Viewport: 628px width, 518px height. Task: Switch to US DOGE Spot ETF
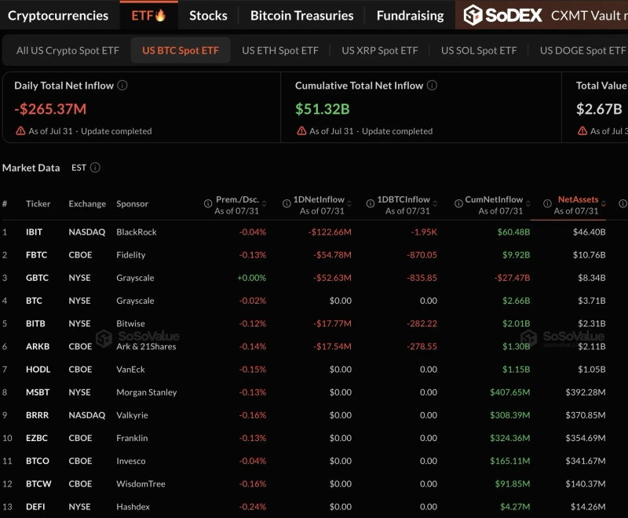(x=582, y=50)
